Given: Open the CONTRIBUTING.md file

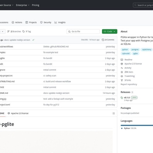Looking at the screenshot, I should point(7,82).
